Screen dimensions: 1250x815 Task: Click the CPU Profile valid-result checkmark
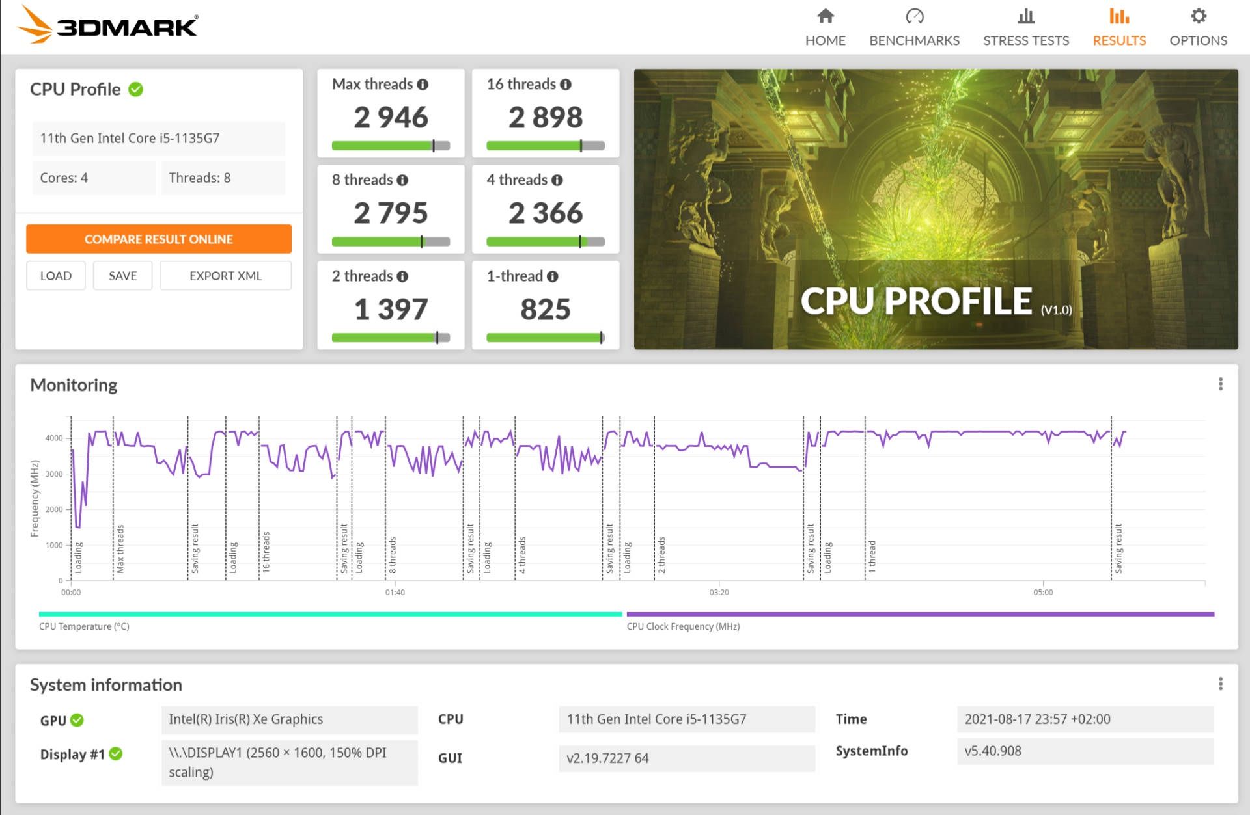coord(135,89)
